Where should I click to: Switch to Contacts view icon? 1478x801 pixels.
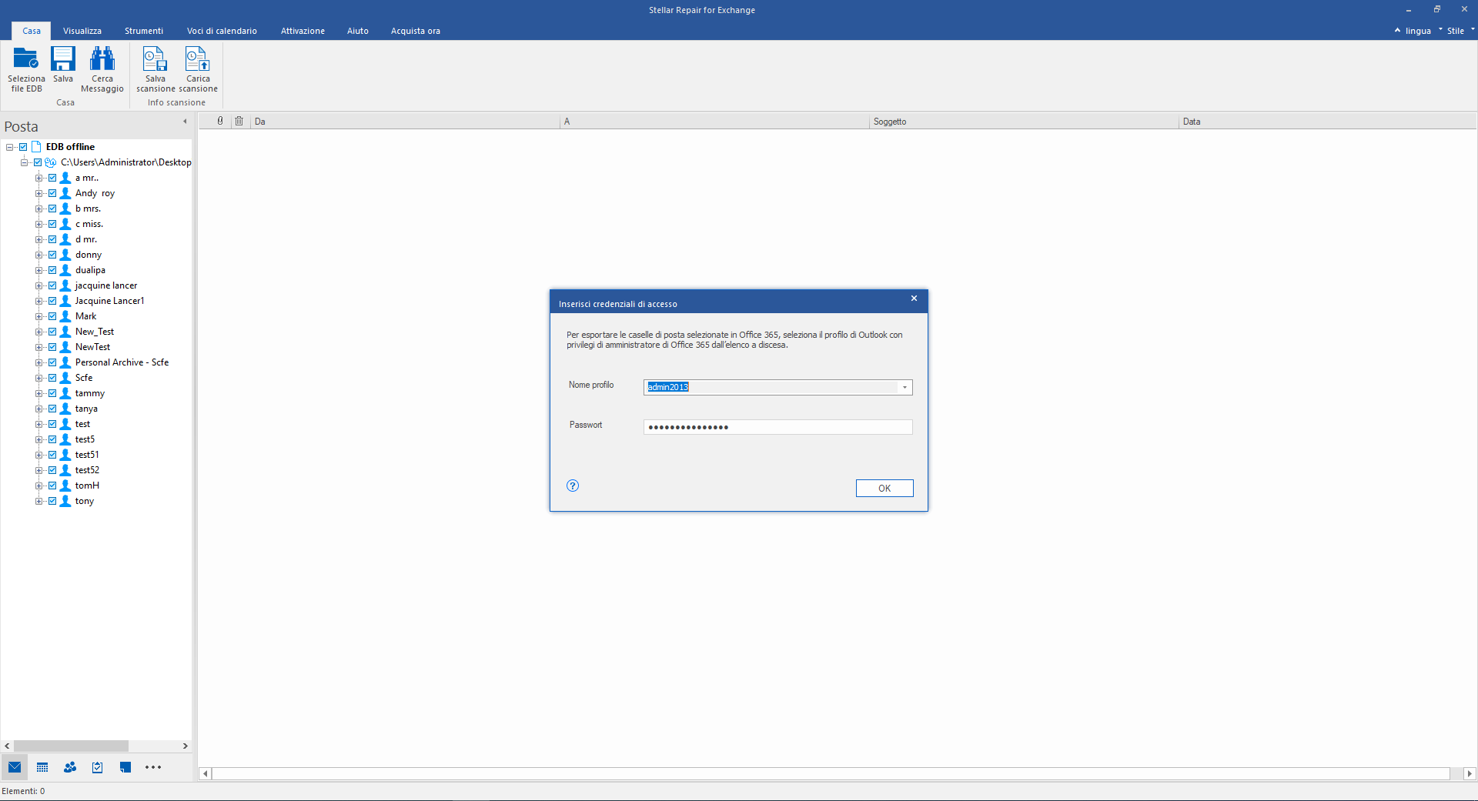(70, 767)
